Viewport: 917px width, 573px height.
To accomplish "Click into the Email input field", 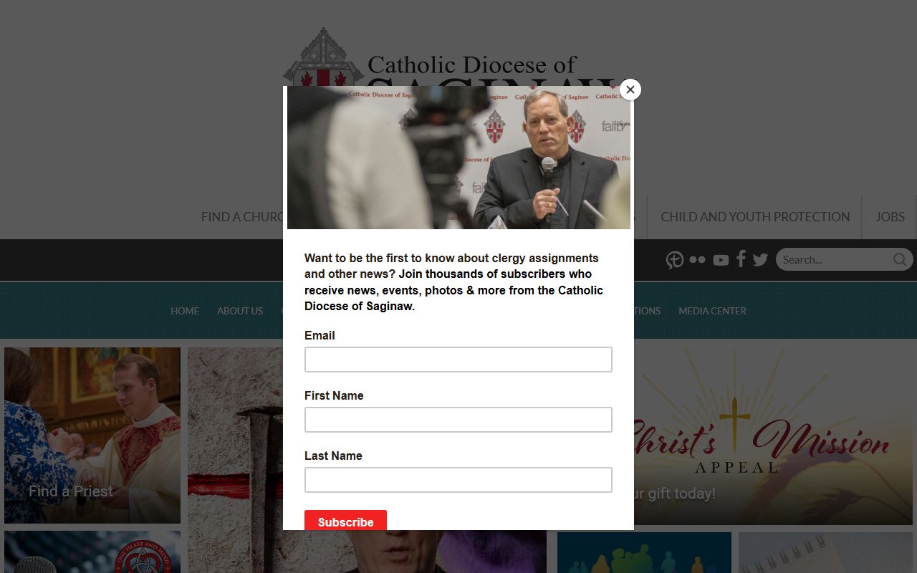I will pyautogui.click(x=458, y=360).
